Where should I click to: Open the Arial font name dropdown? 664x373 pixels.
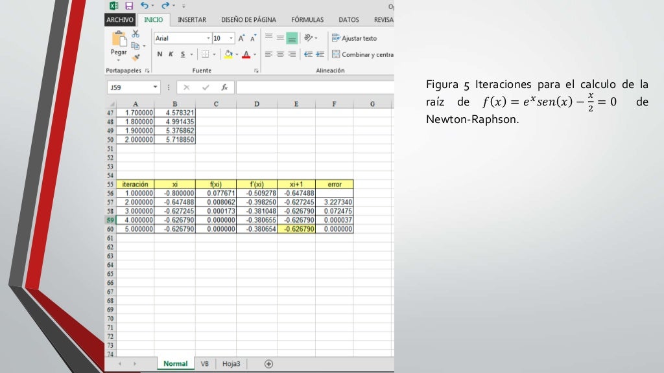tap(208, 38)
